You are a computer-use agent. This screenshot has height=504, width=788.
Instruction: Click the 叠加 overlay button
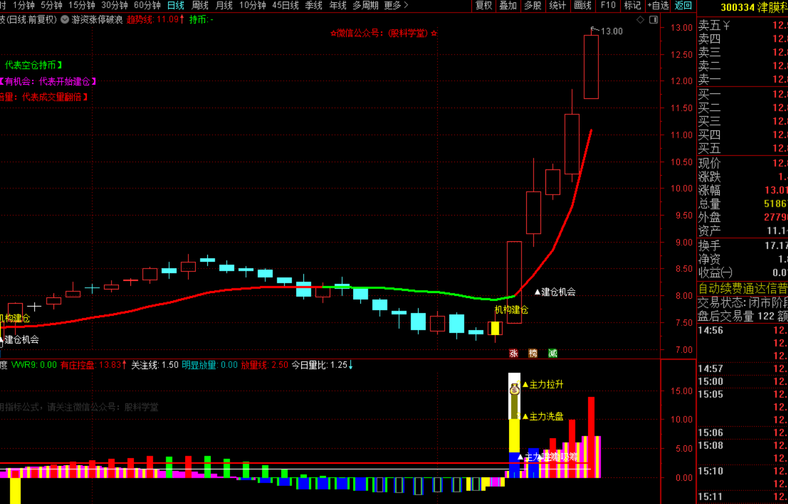click(x=508, y=5)
